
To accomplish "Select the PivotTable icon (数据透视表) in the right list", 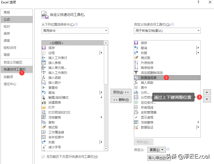I will [x=136, y=78].
